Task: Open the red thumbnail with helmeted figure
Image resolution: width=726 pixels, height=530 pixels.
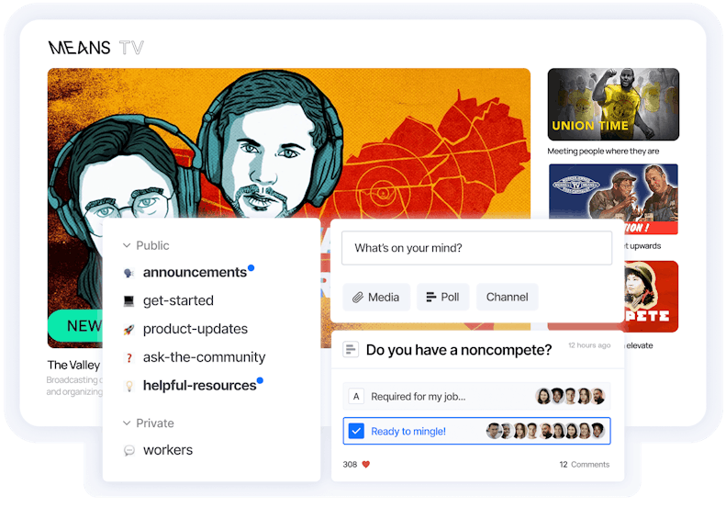Action: click(x=652, y=297)
